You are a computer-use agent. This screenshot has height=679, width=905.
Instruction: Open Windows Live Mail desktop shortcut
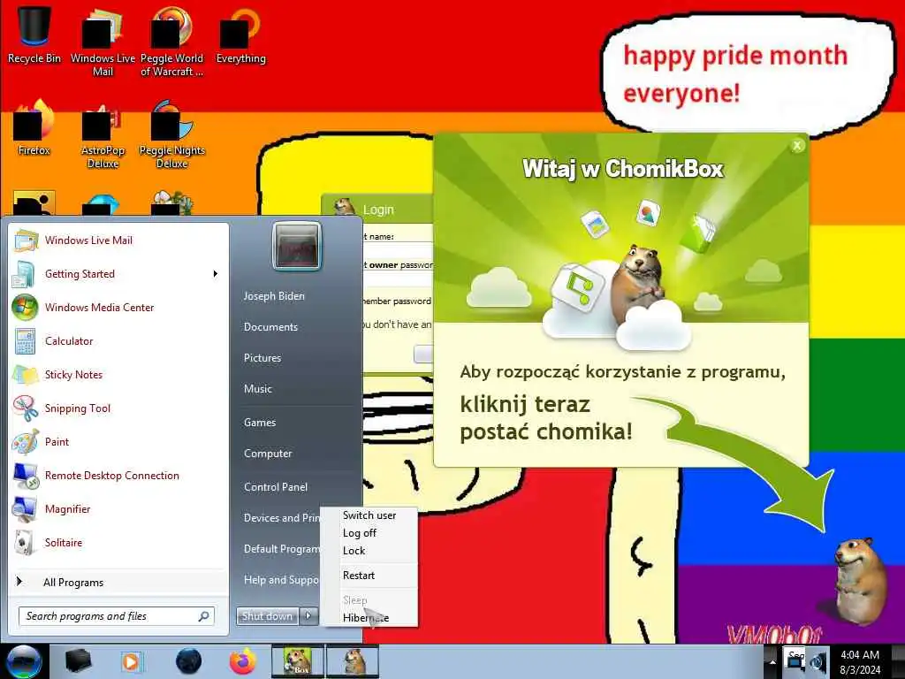point(103,42)
